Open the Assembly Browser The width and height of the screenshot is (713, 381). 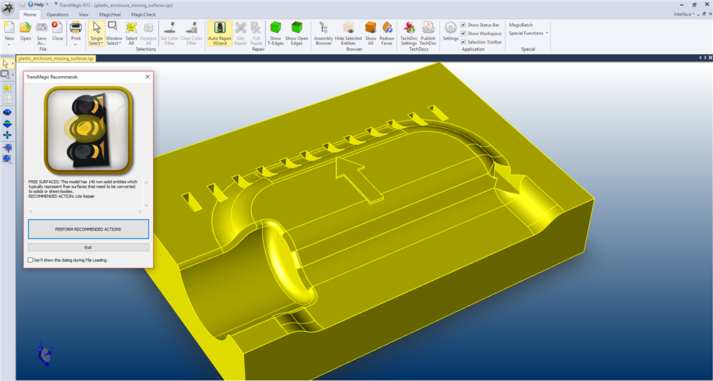(324, 33)
